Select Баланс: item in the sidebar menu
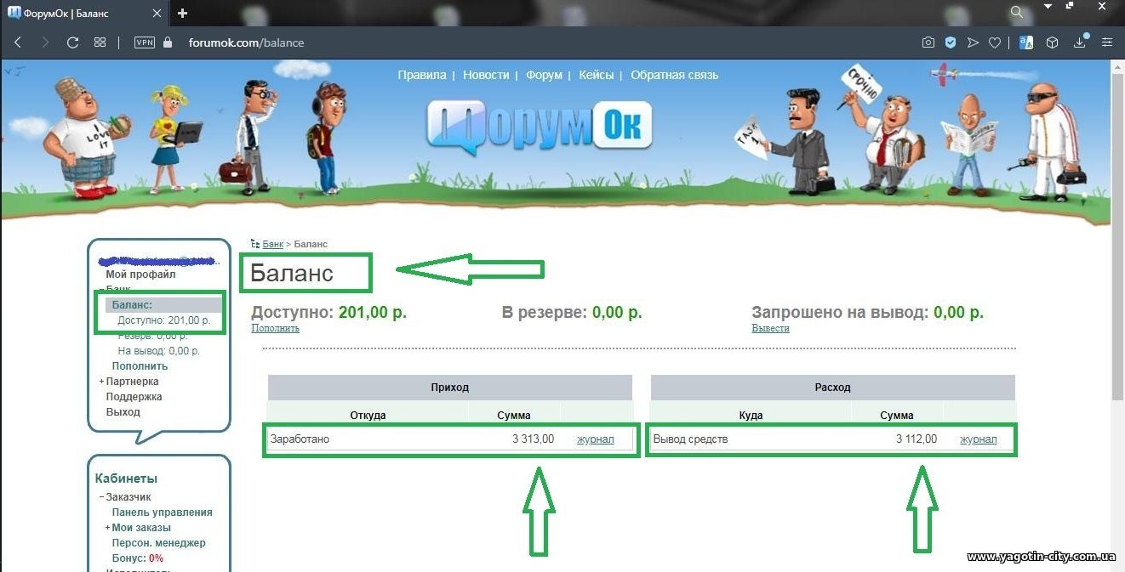Image resolution: width=1125 pixels, height=572 pixels. click(132, 305)
